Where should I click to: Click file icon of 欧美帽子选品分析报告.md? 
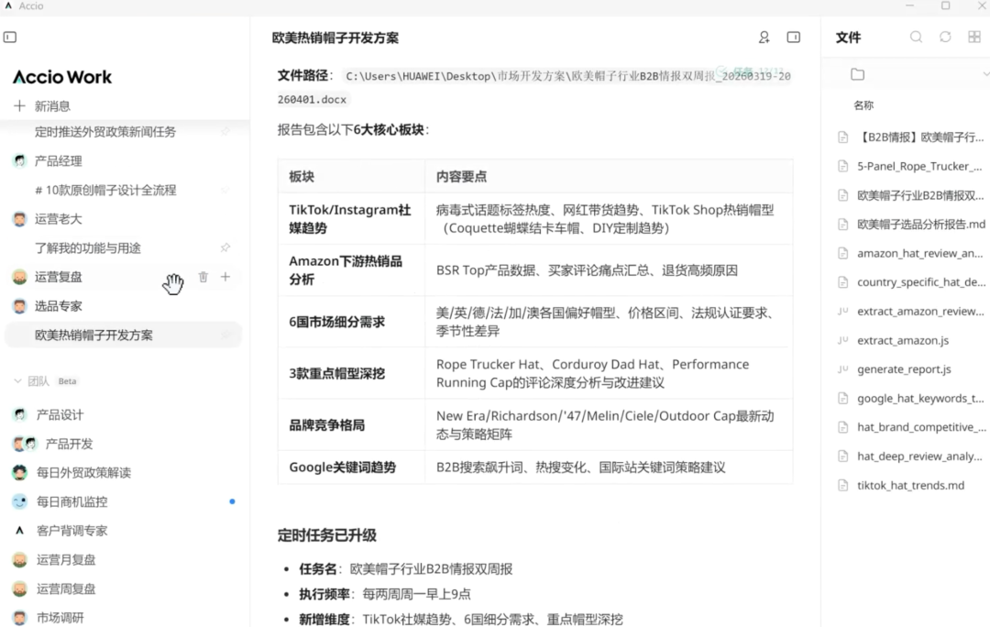[843, 225]
